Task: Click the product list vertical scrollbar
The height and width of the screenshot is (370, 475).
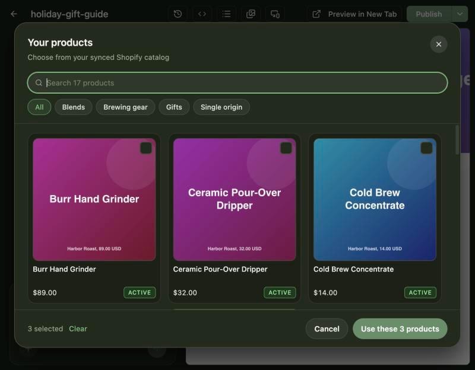Action: tap(457, 140)
